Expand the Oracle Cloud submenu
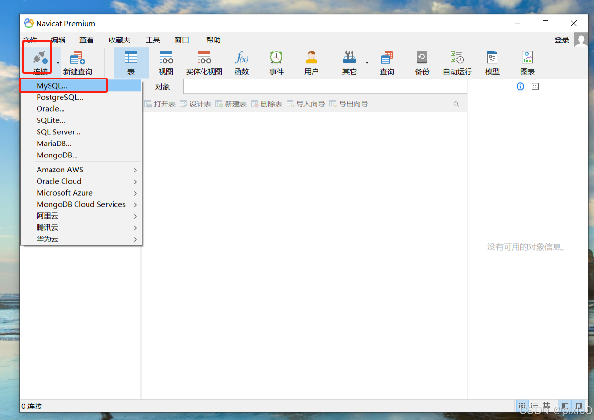The height and width of the screenshot is (420, 594). [x=81, y=181]
